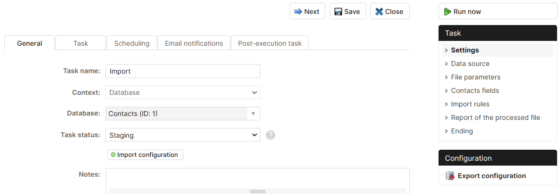Switch to the Scheduling tab

click(x=132, y=43)
